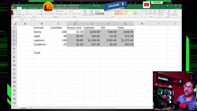Screen dimensions: 197x111
Task: Select quantity cell showing 148
Action: (x=58, y=40)
